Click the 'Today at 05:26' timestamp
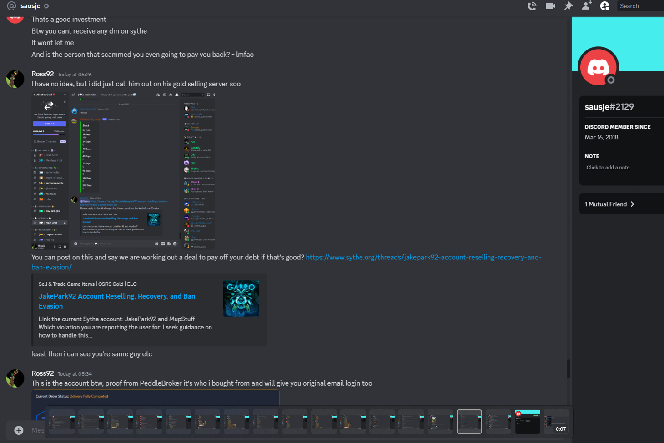The image size is (664, 443). pyautogui.click(x=75, y=75)
